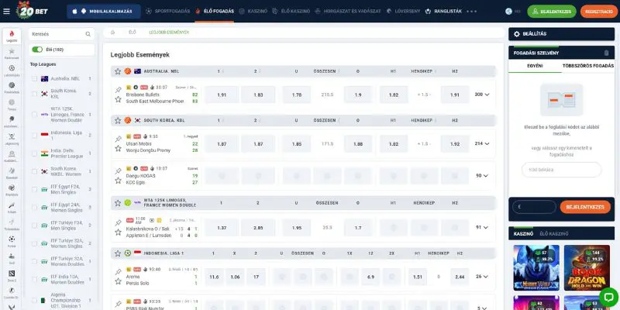Open the Kaszinó navigation tab
This screenshot has width=620, height=310.
coord(253,11)
